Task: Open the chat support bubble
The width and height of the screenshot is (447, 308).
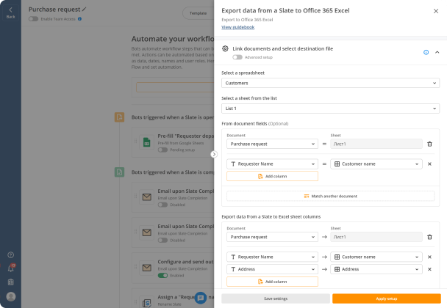Action: coord(201,298)
